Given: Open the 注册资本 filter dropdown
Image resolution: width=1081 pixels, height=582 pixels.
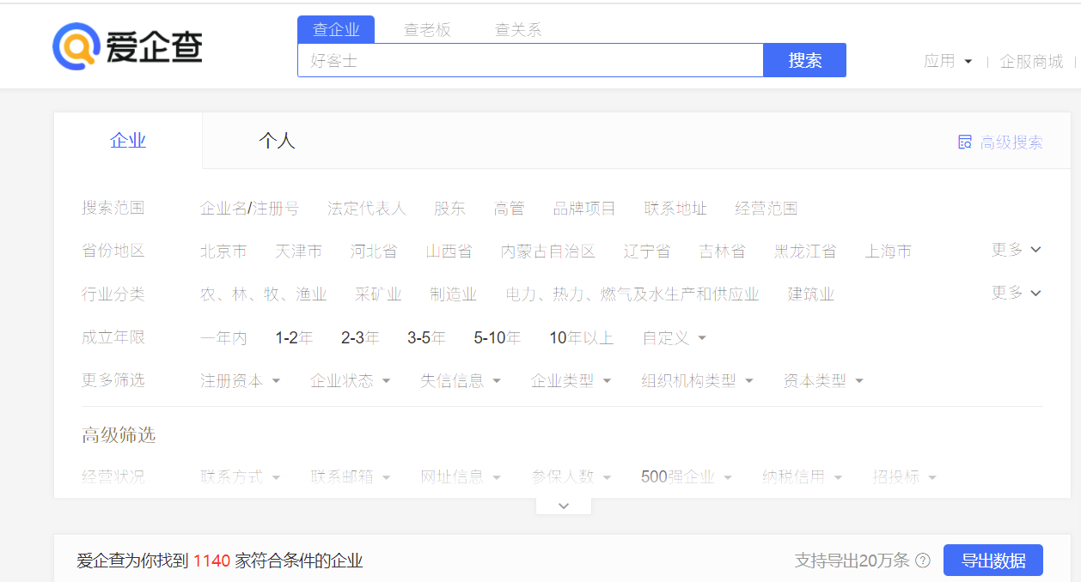Looking at the screenshot, I should tap(240, 380).
